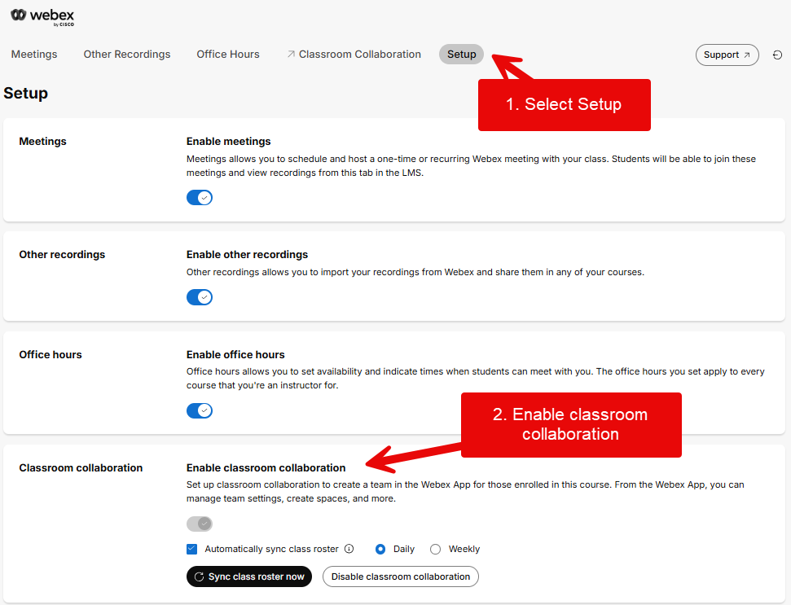The image size is (791, 605).
Task: Toggle the Enable classroom collaboration switch
Action: tap(200, 524)
